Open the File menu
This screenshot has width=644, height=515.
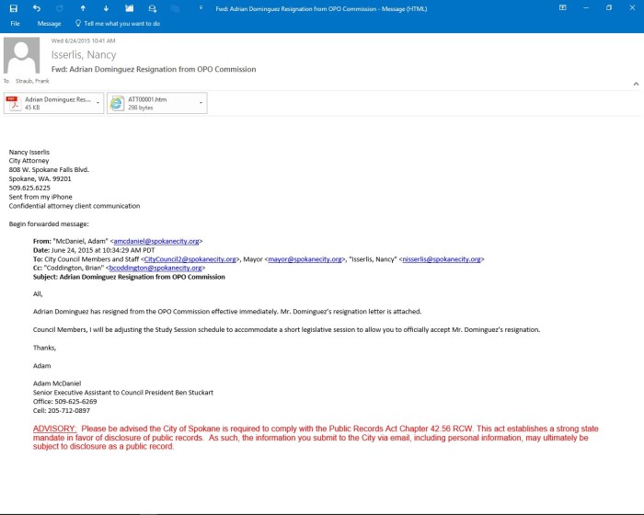[x=15, y=23]
